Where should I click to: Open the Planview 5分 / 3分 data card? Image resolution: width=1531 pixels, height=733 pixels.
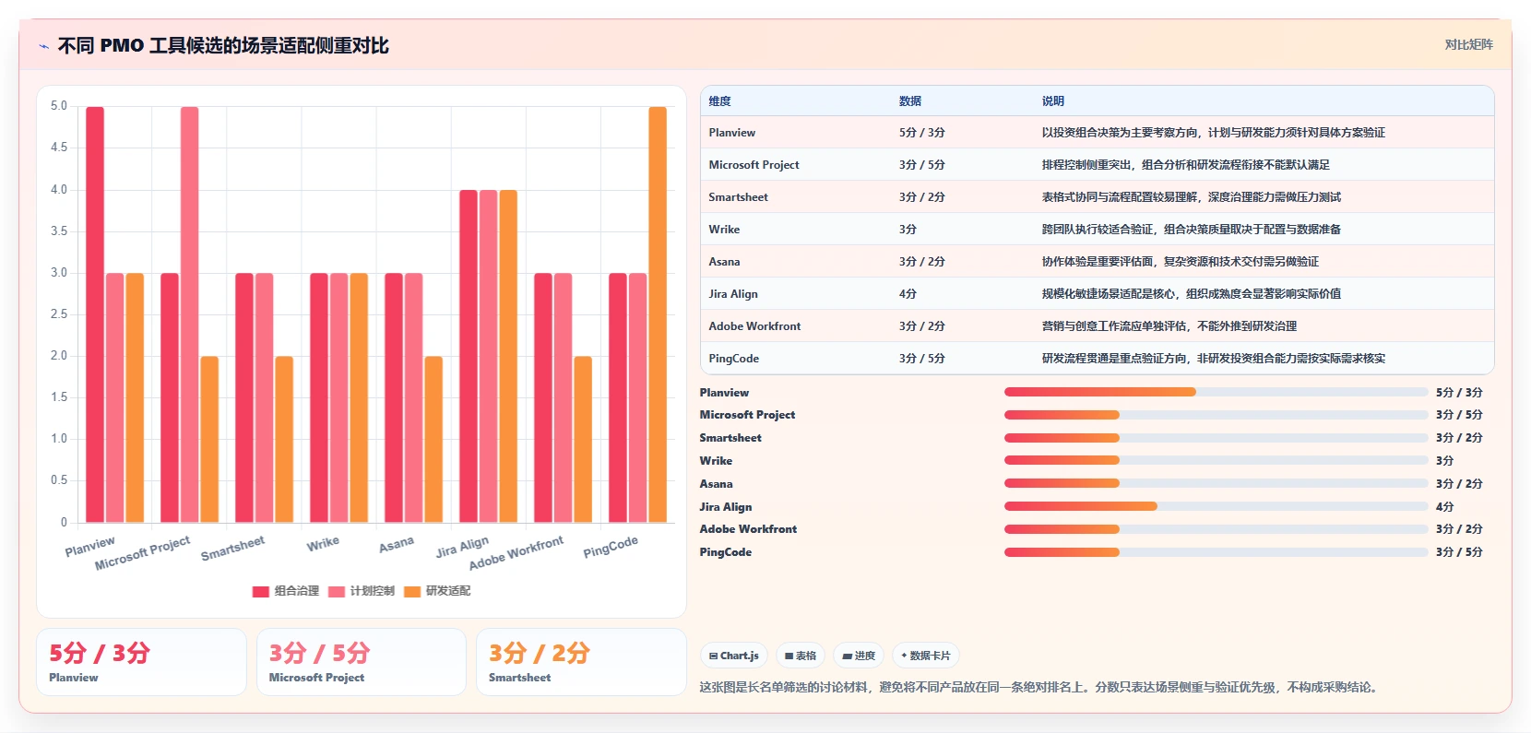coord(141,662)
